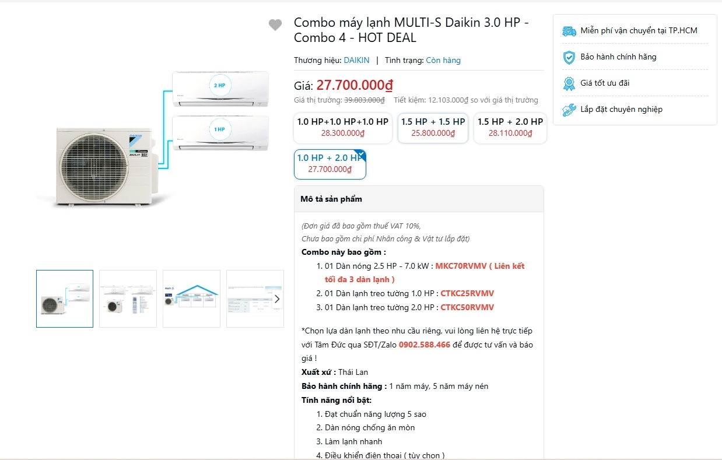This screenshot has height=460, width=722.
Task: Select the checked 1.0 HP + 2.0 HP variant
Action: pos(330,164)
